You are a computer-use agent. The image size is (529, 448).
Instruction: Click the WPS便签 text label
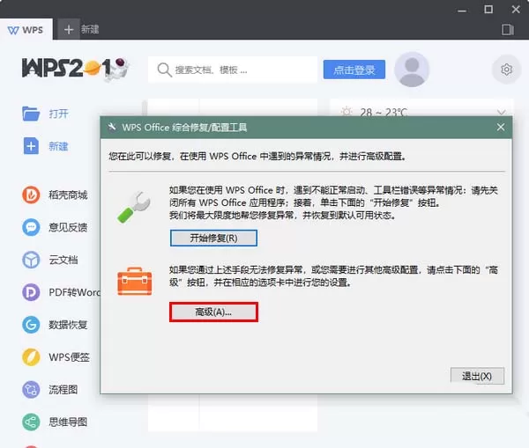click(x=69, y=357)
